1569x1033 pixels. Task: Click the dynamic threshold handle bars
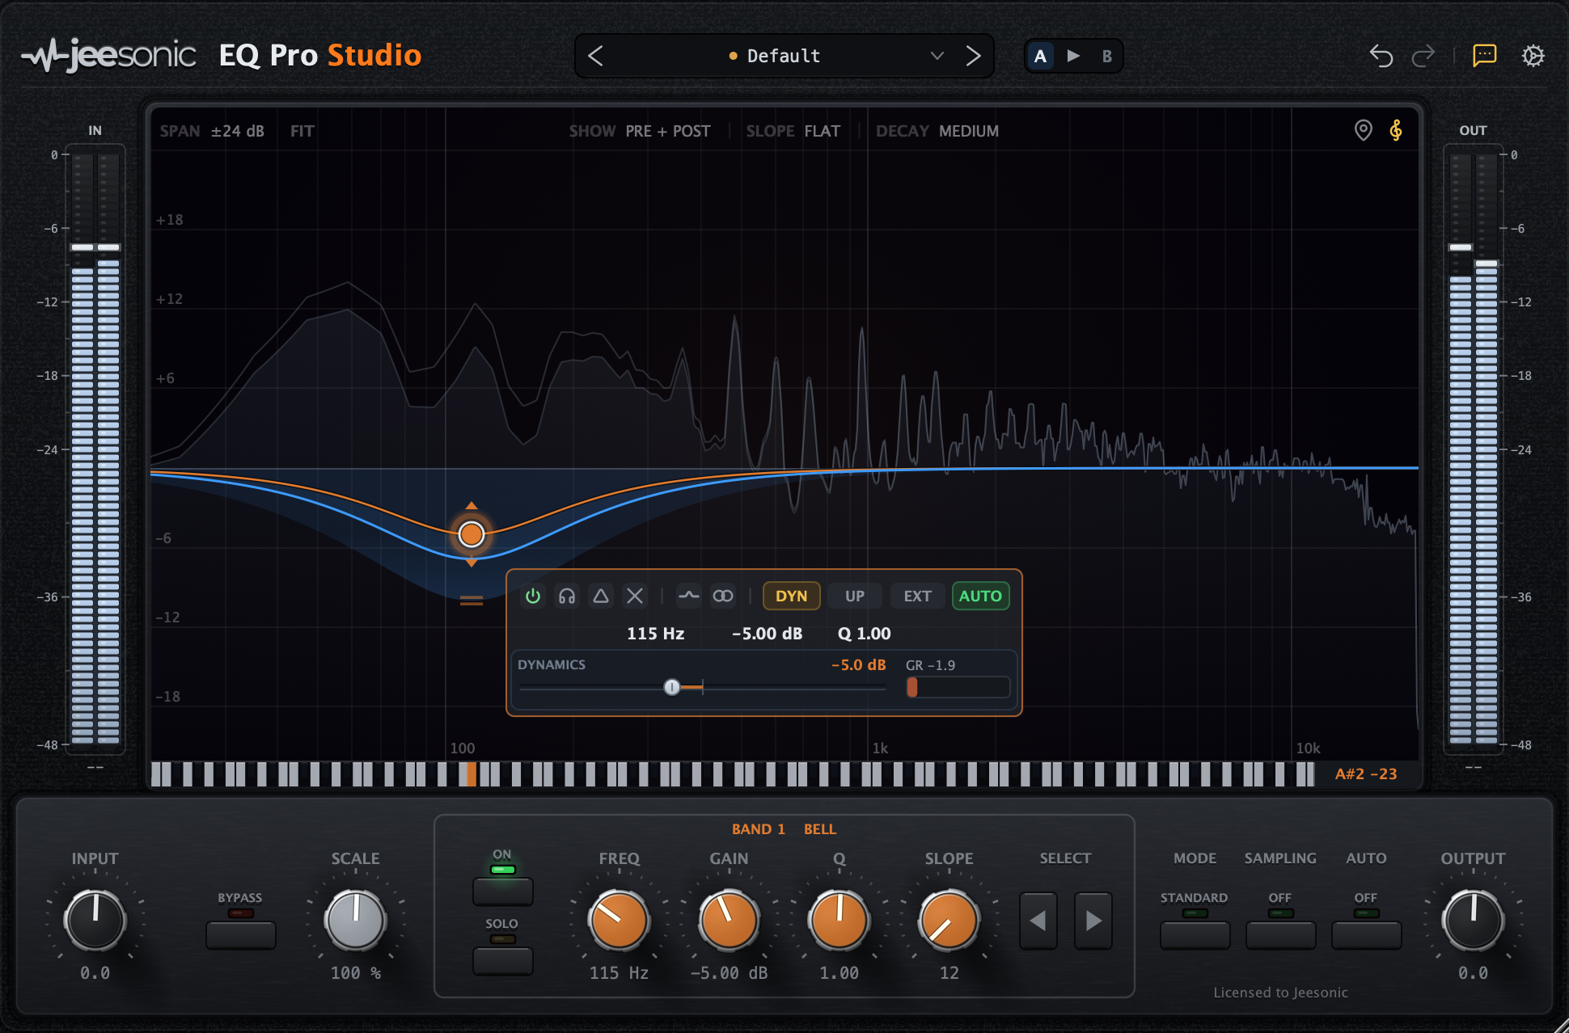click(x=472, y=601)
